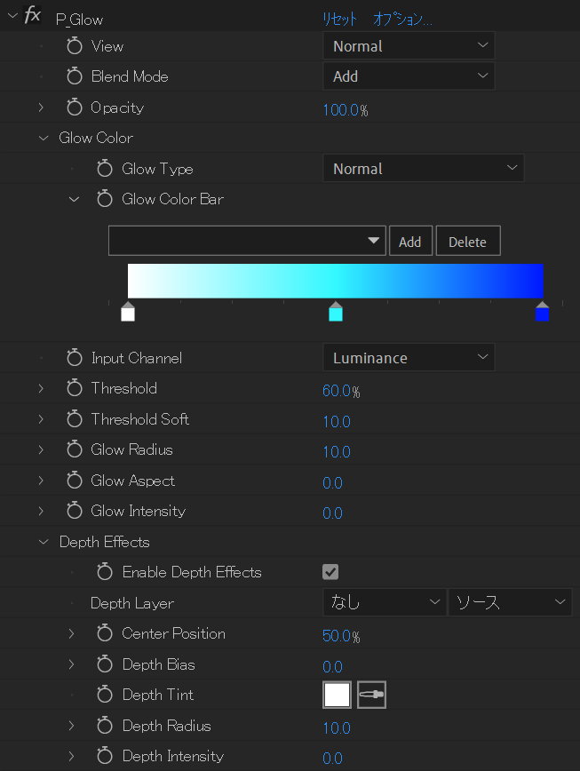The image size is (580, 771).
Task: Click the Center Position stopwatch icon
Action: tap(105, 633)
